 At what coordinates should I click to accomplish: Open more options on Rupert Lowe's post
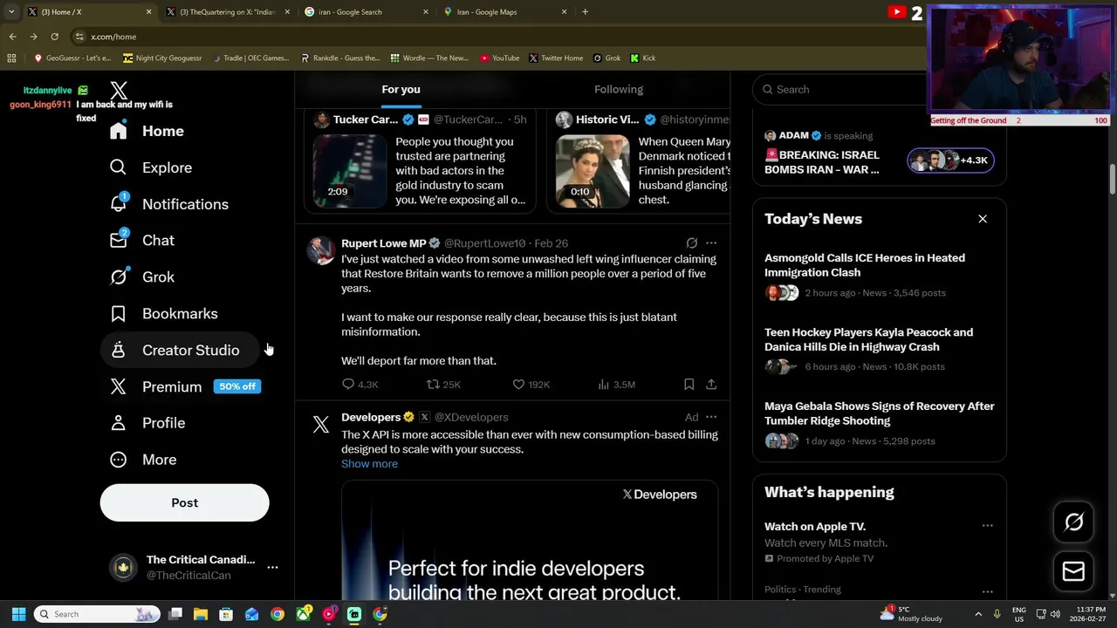[x=711, y=243]
